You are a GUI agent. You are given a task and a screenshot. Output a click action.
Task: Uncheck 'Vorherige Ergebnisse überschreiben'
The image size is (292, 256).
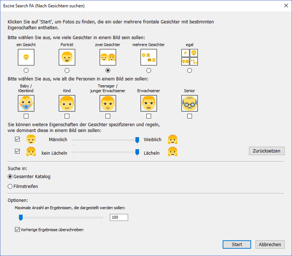click(17, 230)
